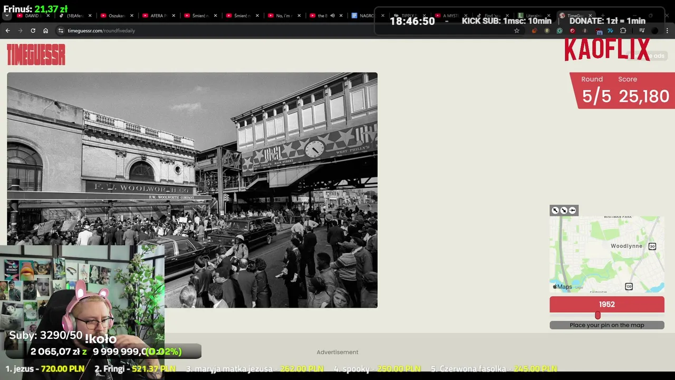Click the score value 25,180

click(x=644, y=96)
